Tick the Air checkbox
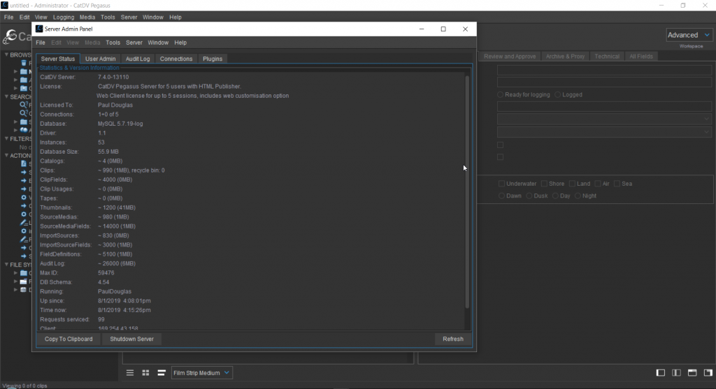 (x=598, y=184)
